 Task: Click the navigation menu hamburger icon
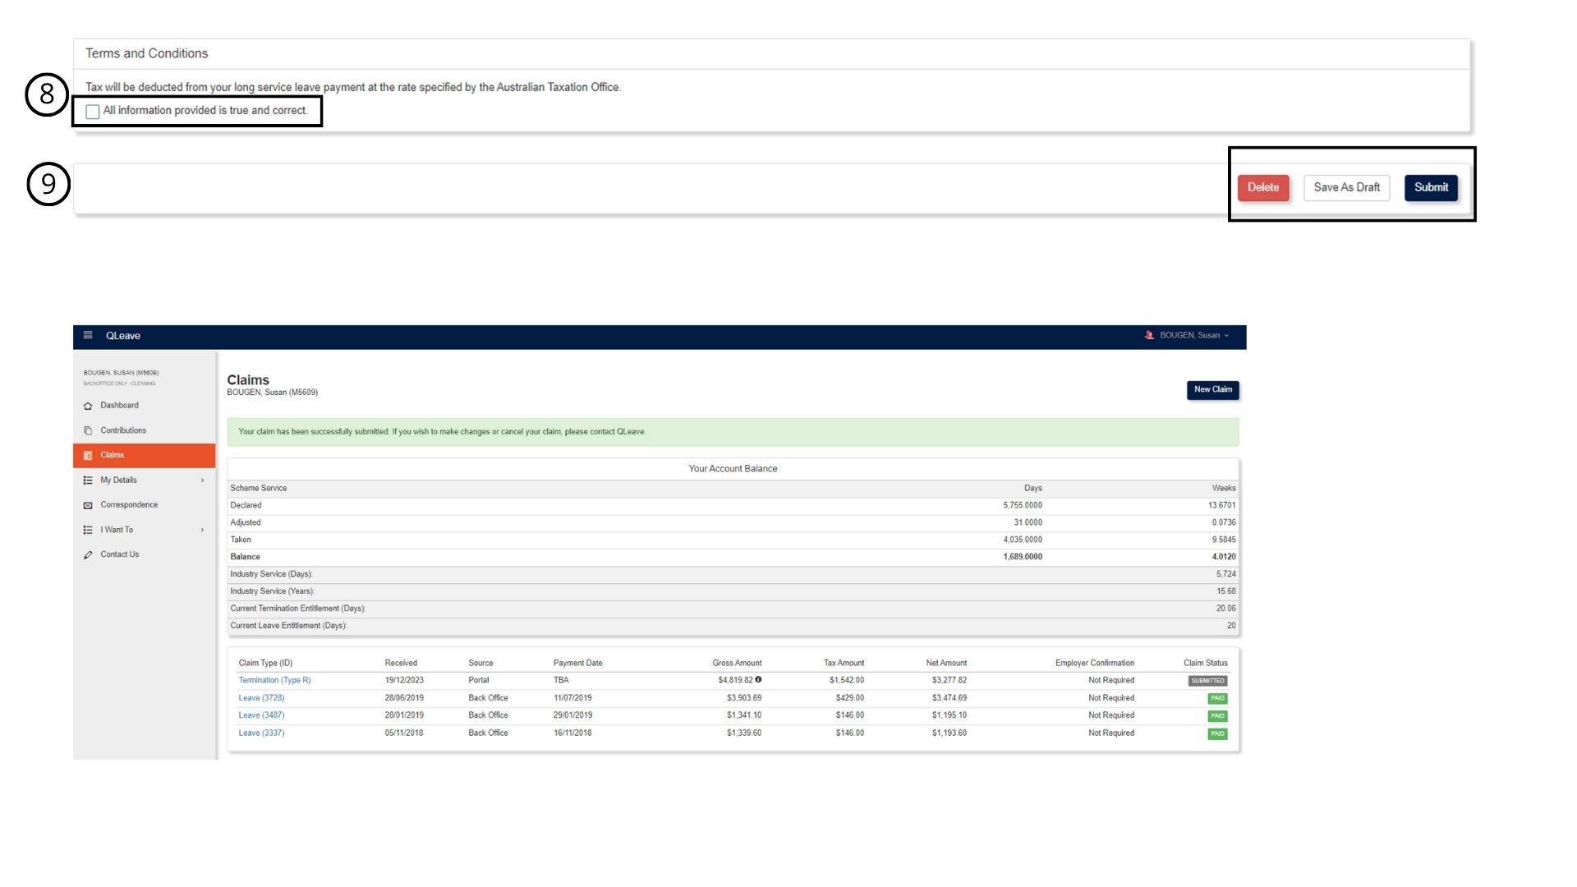[86, 334]
